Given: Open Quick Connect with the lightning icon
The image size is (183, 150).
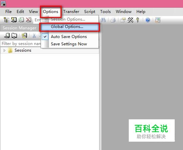Looking at the screenshot, I should click(x=14, y=20).
